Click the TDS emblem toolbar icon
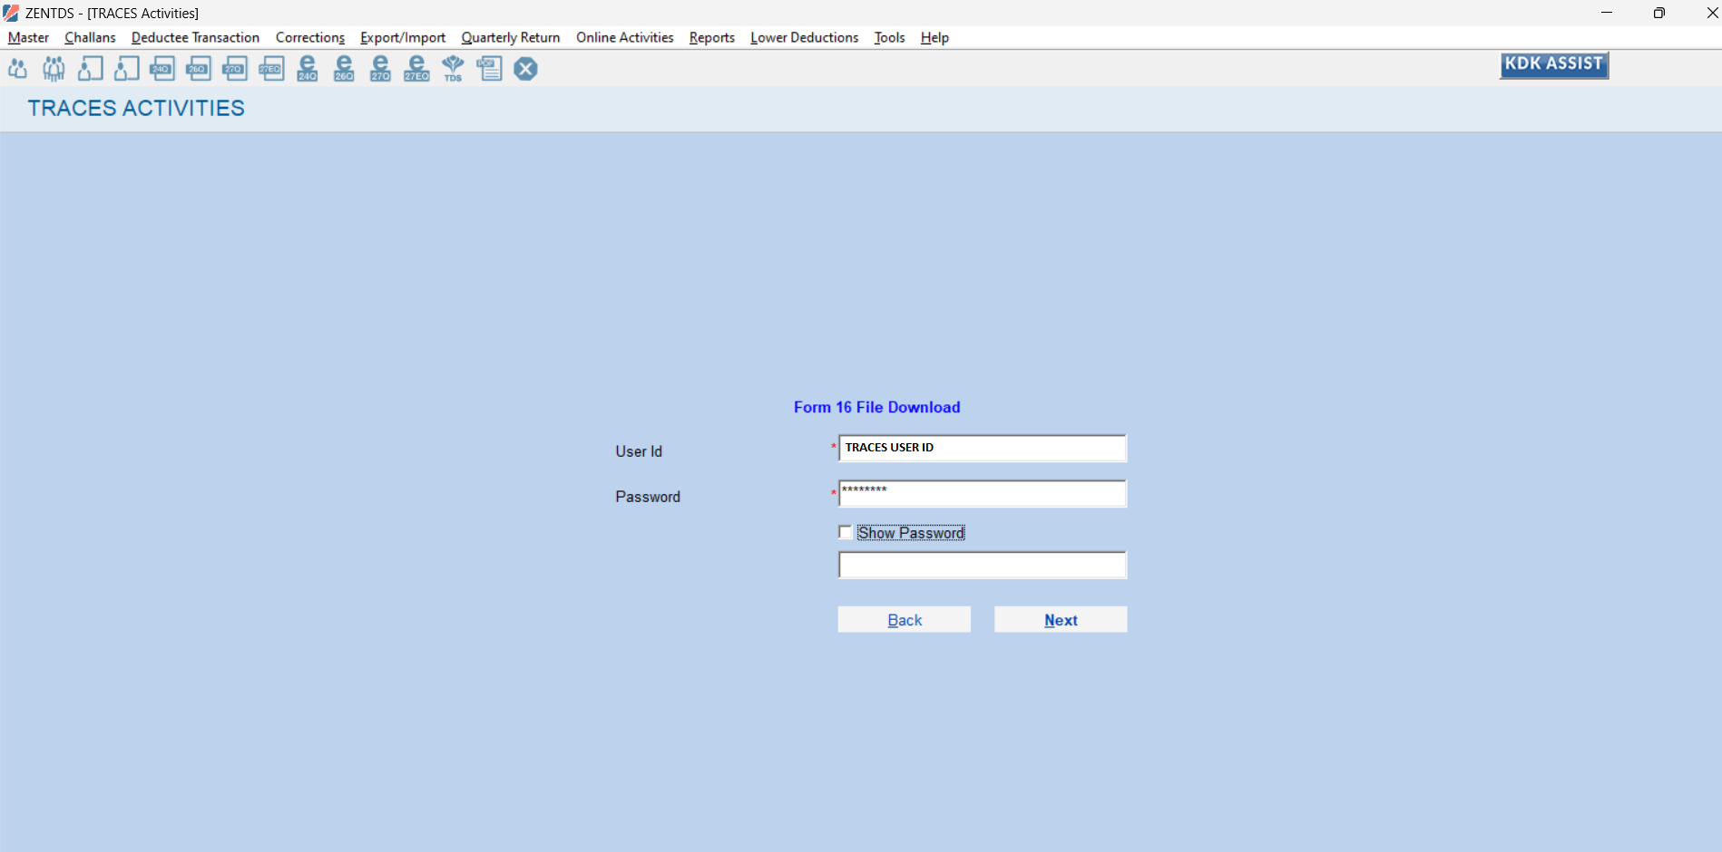 click(x=453, y=69)
